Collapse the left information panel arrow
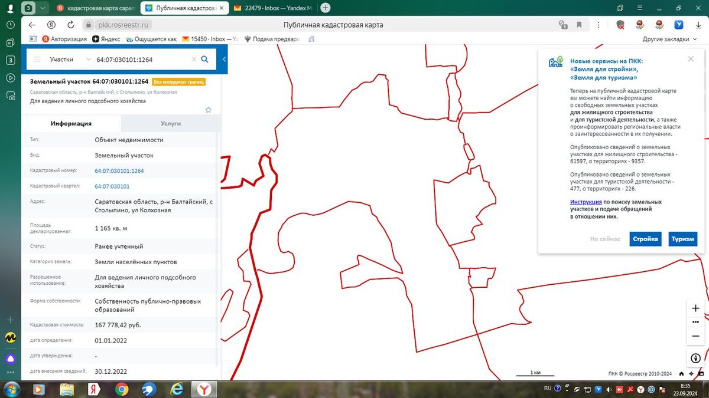This screenshot has width=709, height=398. tap(224, 60)
